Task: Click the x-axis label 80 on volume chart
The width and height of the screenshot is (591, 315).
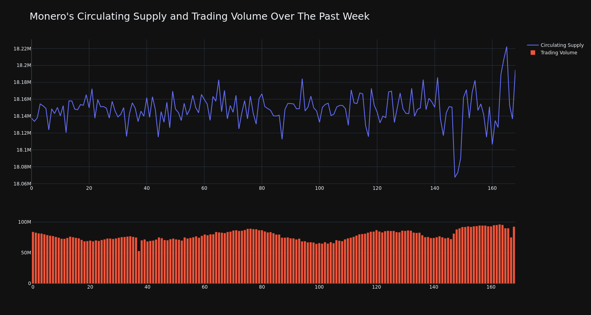Action: [x=262, y=287]
